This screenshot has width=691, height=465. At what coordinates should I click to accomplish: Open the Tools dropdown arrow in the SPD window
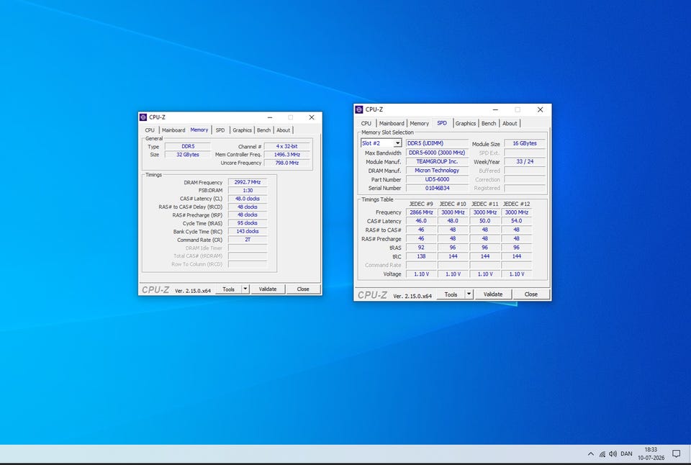[x=469, y=294]
